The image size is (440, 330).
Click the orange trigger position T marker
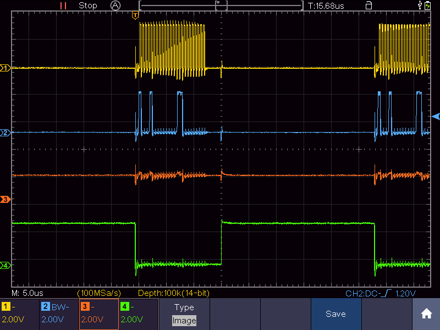[x=135, y=15]
